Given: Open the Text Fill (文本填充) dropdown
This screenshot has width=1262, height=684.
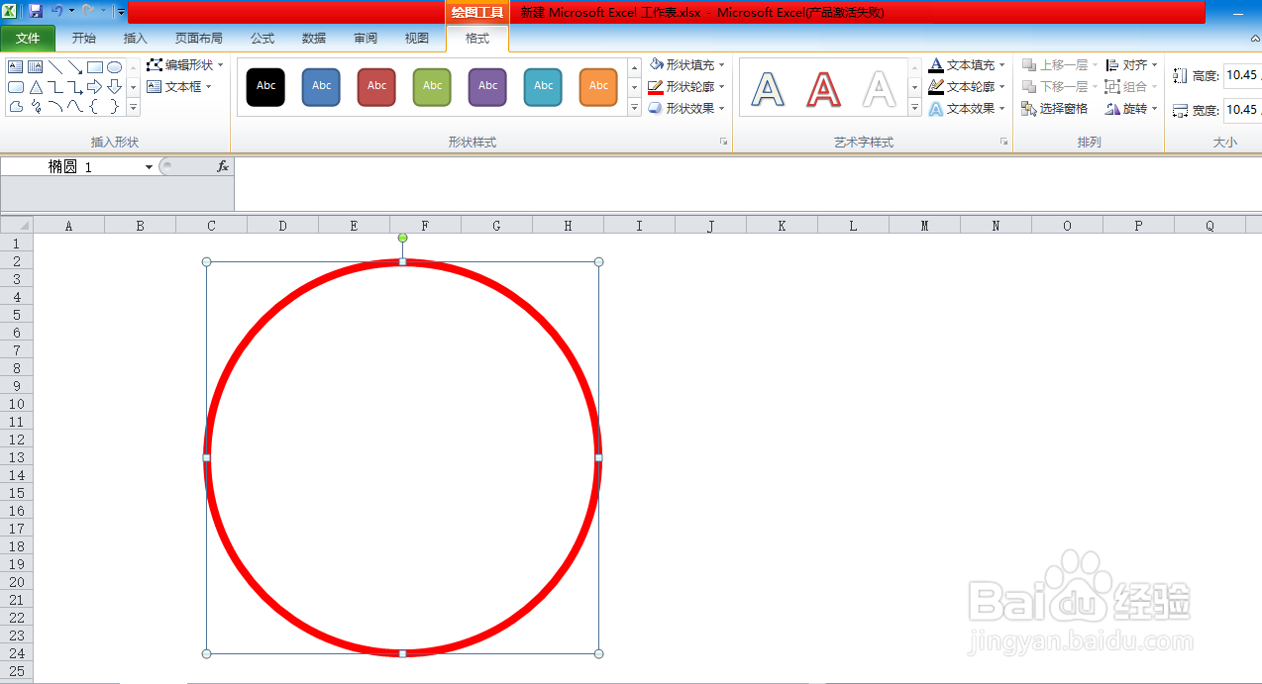Looking at the screenshot, I should (968, 64).
